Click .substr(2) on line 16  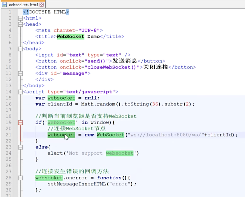pyautogui.click(x=176, y=104)
